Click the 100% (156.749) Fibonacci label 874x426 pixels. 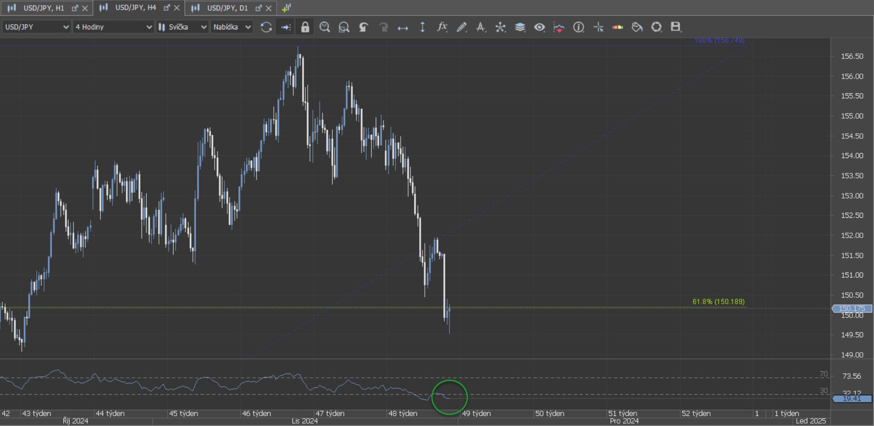click(x=719, y=40)
